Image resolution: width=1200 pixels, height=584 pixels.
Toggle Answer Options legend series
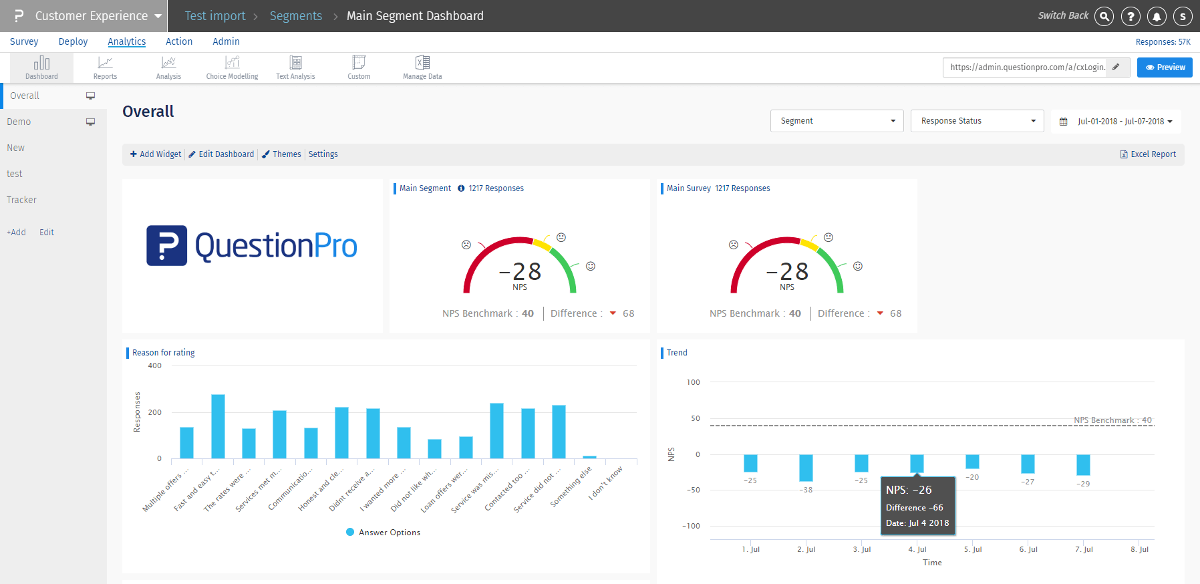click(x=384, y=533)
